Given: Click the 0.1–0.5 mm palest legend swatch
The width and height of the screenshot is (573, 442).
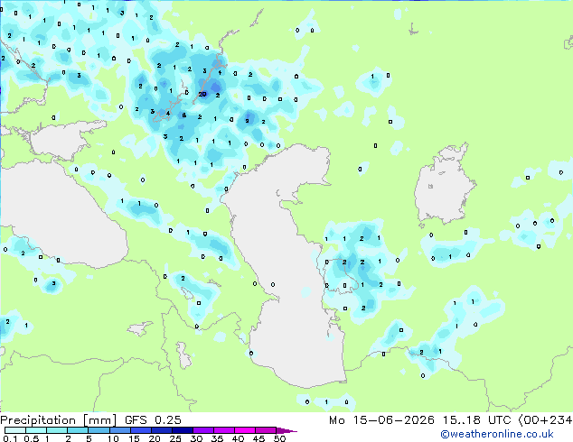Looking at the screenshot, I should [x=15, y=430].
